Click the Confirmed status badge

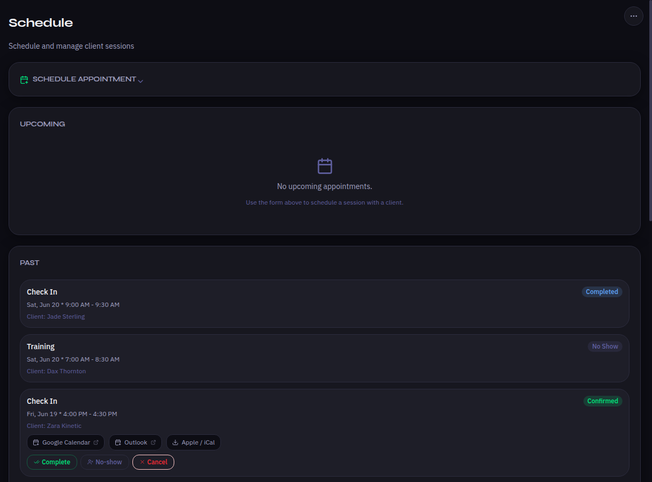(603, 401)
